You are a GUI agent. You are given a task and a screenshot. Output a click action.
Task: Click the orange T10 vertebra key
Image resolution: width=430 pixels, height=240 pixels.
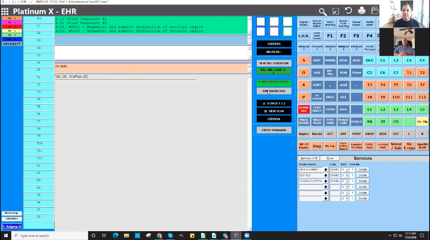pos(396,97)
